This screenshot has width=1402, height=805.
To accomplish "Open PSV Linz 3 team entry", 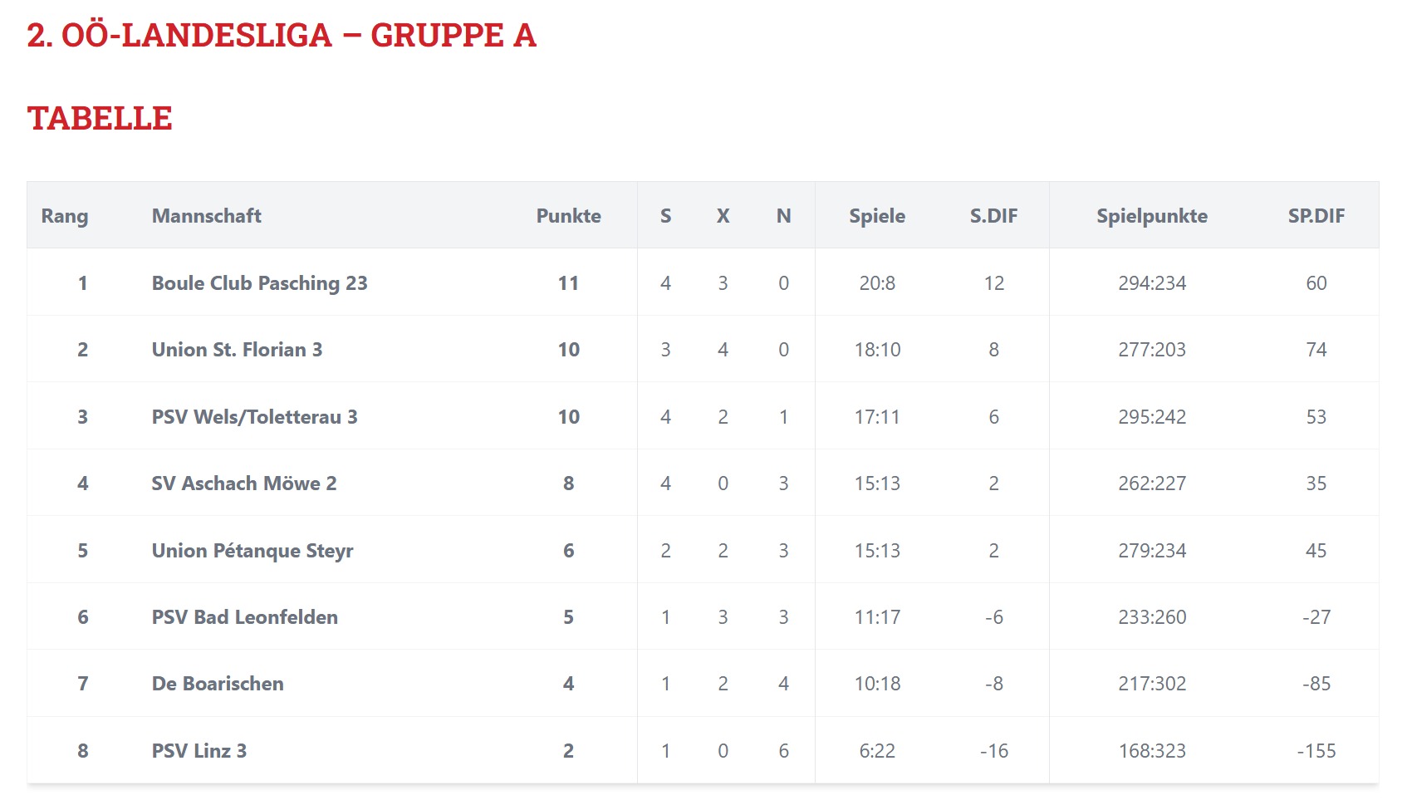I will [x=199, y=751].
